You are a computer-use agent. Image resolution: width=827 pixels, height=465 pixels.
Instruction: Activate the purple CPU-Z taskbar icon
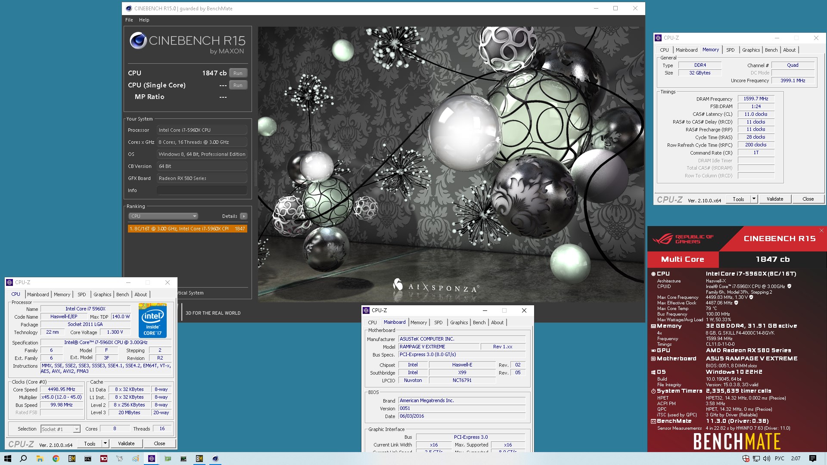pyautogui.click(x=152, y=459)
